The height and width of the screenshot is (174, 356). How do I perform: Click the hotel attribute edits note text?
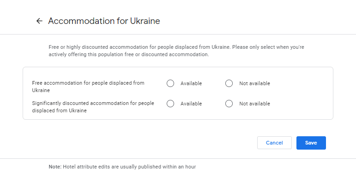pos(122,167)
